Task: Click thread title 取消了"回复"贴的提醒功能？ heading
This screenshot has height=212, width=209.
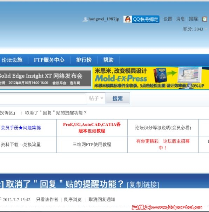Action: (65, 184)
